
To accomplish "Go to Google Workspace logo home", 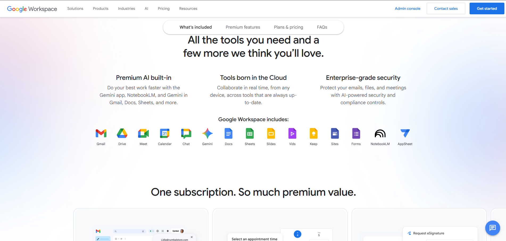I will click(x=32, y=9).
